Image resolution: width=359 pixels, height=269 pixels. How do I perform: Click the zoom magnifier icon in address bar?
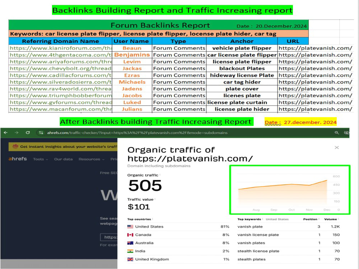[337, 133]
